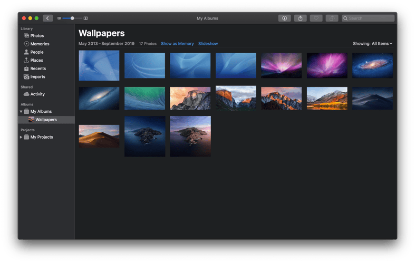The width and height of the screenshot is (415, 263).
Task: Select the second blue Aqua wave thumbnail
Action: (145, 65)
